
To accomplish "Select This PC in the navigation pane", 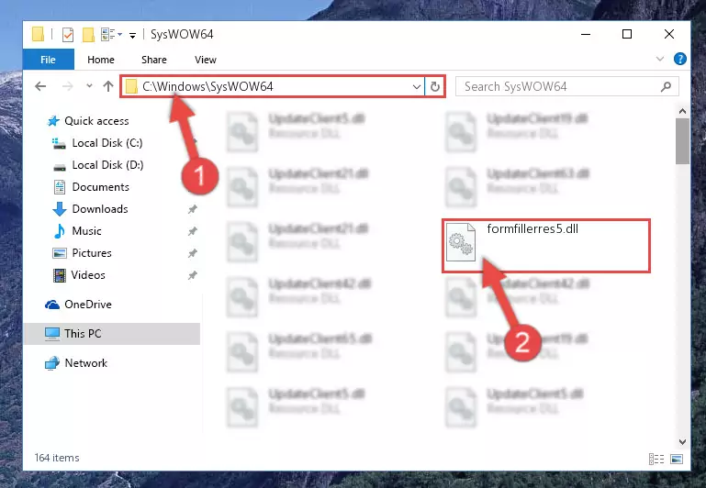I will [112, 333].
